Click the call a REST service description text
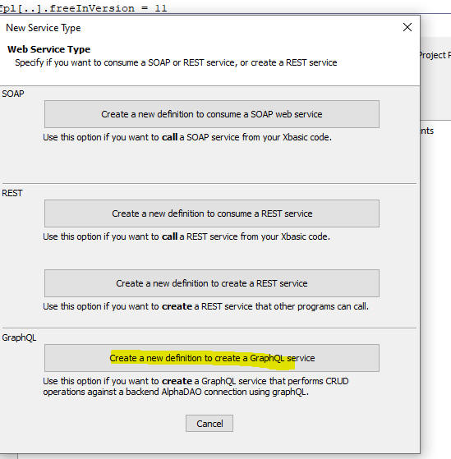 click(186, 236)
